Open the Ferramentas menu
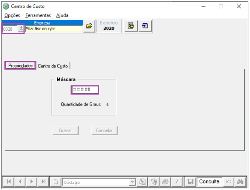The height and width of the screenshot is (190, 250). click(38, 15)
